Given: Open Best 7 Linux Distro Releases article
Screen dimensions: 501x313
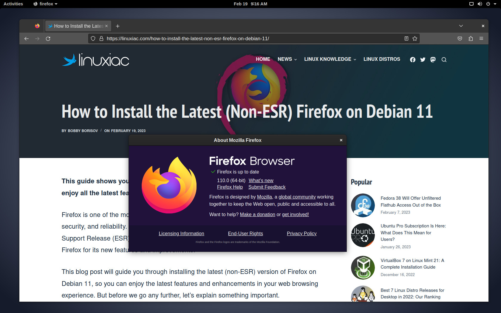Looking at the screenshot, I should pyautogui.click(x=412, y=294).
